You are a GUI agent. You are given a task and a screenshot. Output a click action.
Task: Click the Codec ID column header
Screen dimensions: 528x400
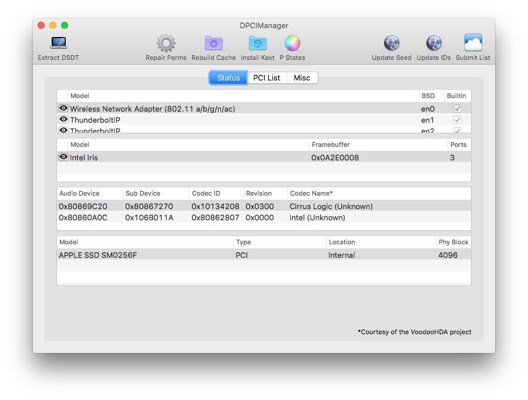pyautogui.click(x=206, y=193)
